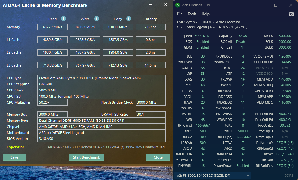Take a ZenTimings screenshot with camera icon
The image size is (298, 180).
coord(291,14)
